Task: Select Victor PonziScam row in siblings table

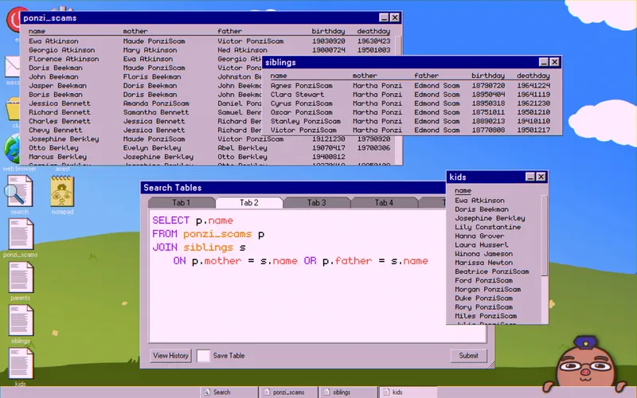Action: coord(410,131)
